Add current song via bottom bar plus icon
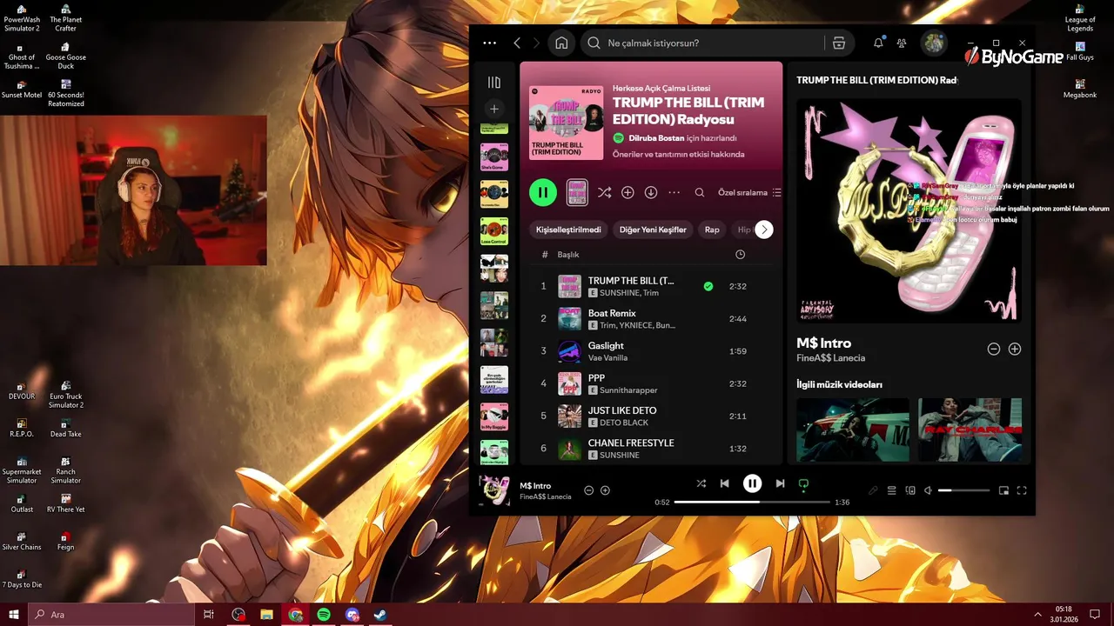The width and height of the screenshot is (1114, 626). coord(605,490)
